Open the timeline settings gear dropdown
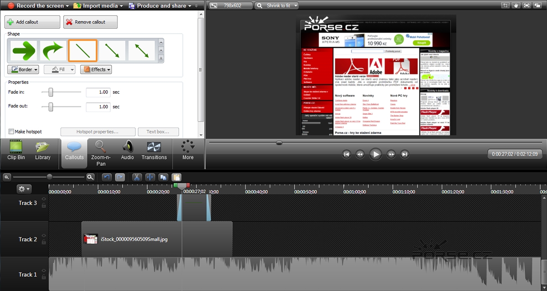 click(x=24, y=189)
